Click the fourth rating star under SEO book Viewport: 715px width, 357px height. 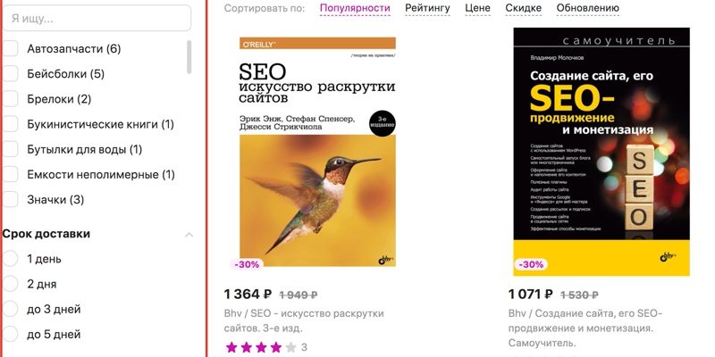pos(276,347)
